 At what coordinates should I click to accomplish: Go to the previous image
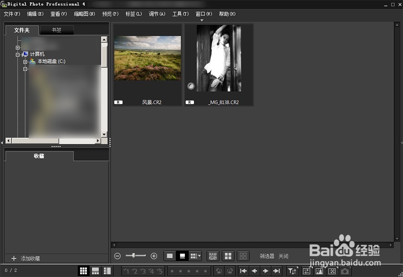click(x=254, y=271)
